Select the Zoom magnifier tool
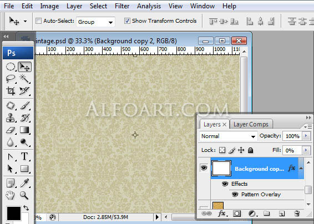314x224 pixels. (24, 195)
